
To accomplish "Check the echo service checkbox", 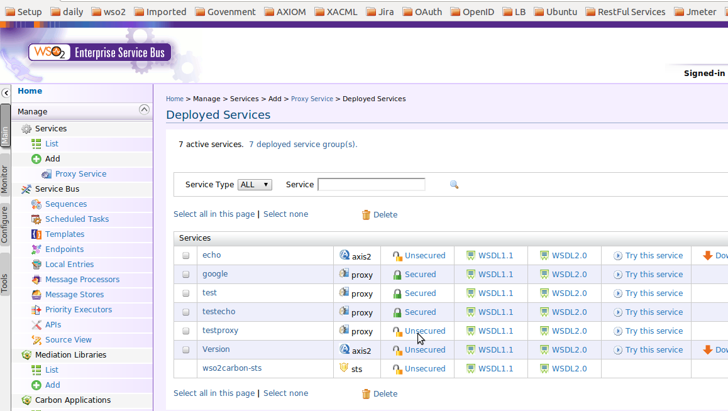I will click(185, 256).
